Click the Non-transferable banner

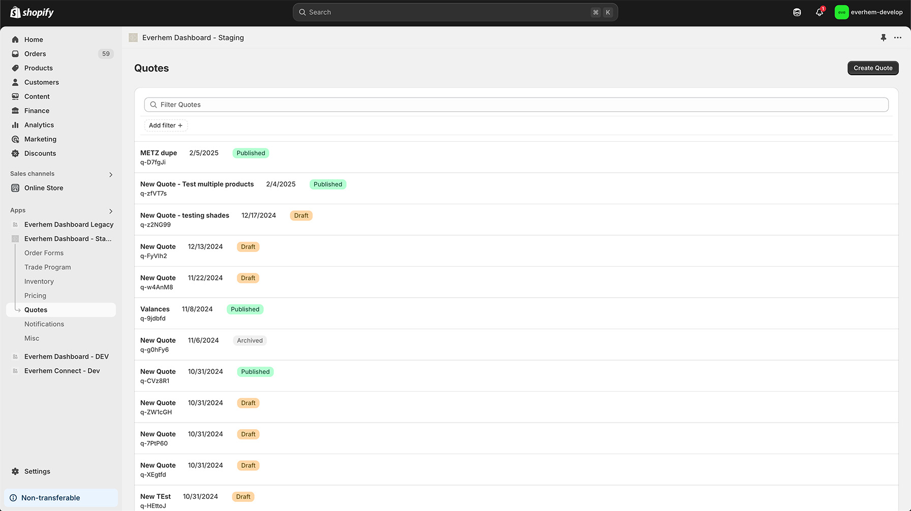61,498
